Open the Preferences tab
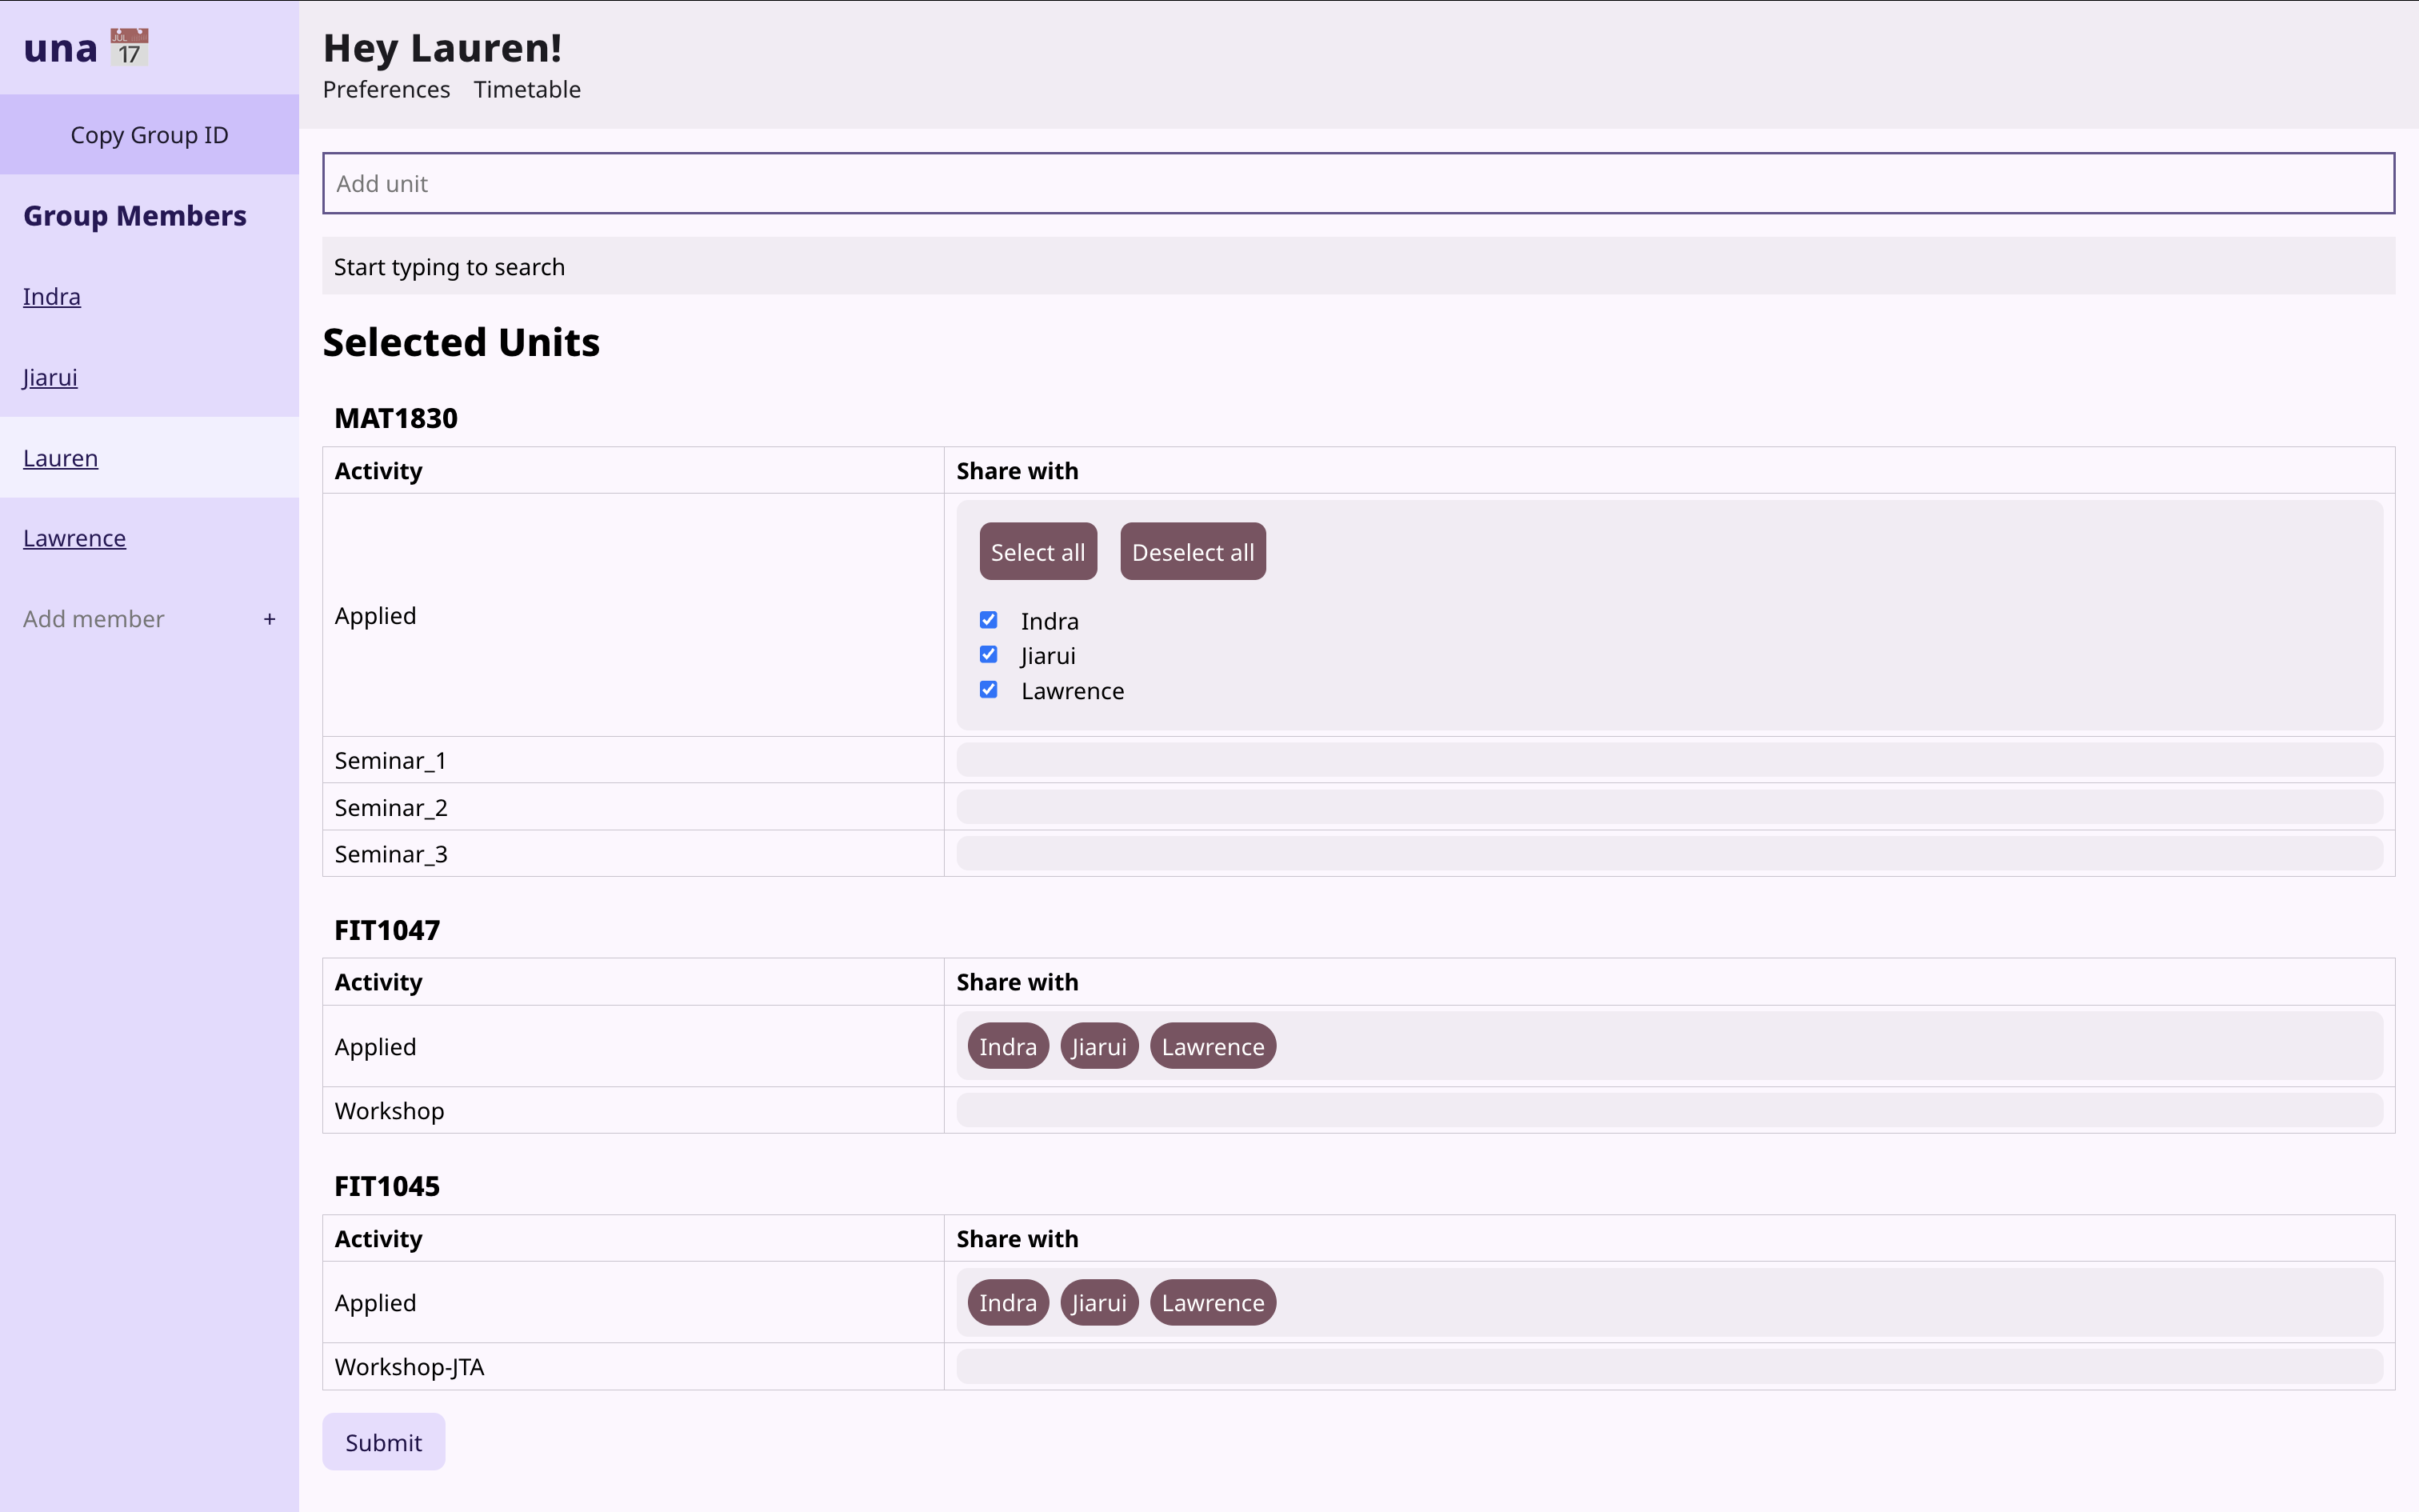This screenshot has height=1512, width=2419. pyautogui.click(x=386, y=90)
